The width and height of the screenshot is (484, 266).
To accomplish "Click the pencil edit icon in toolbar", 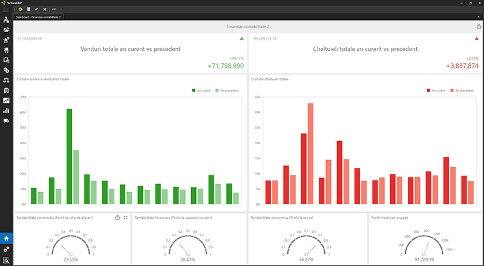I will click(x=36, y=10).
